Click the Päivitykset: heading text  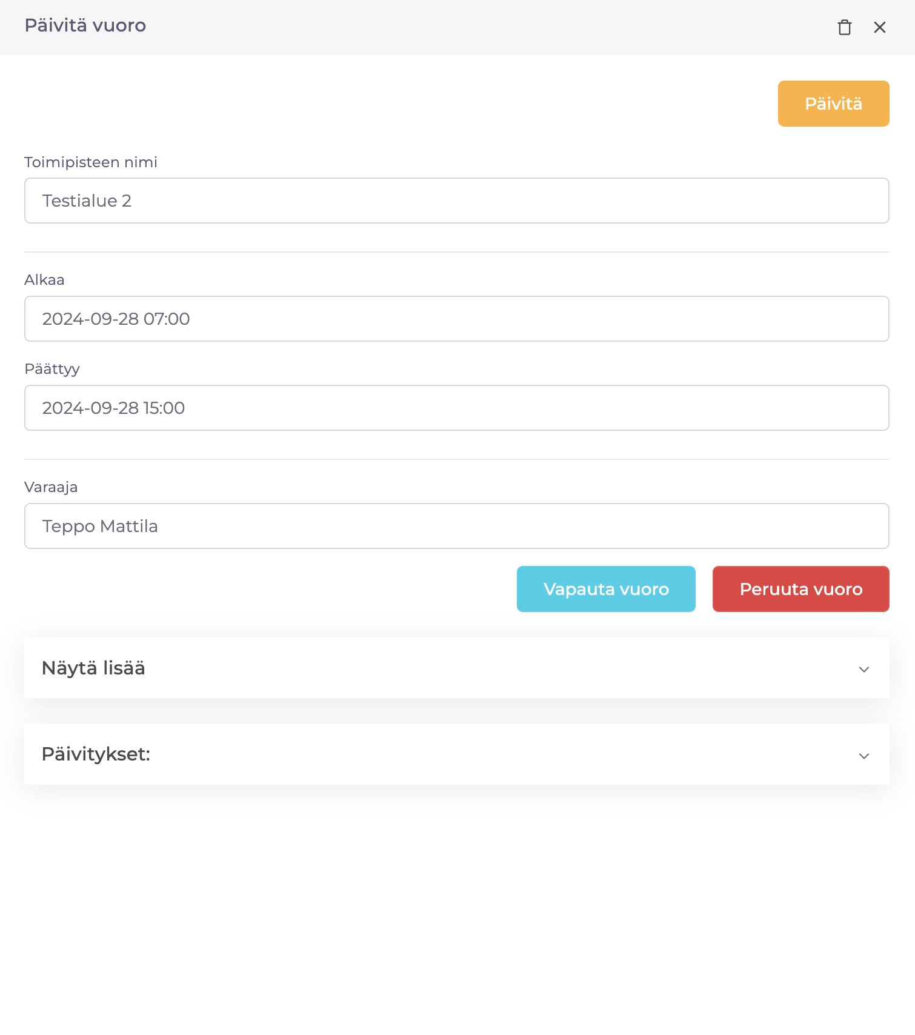[x=96, y=754]
